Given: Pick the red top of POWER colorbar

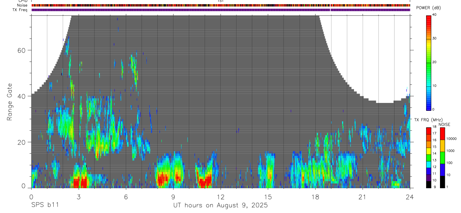Looking at the screenshot, I should click(x=429, y=21).
